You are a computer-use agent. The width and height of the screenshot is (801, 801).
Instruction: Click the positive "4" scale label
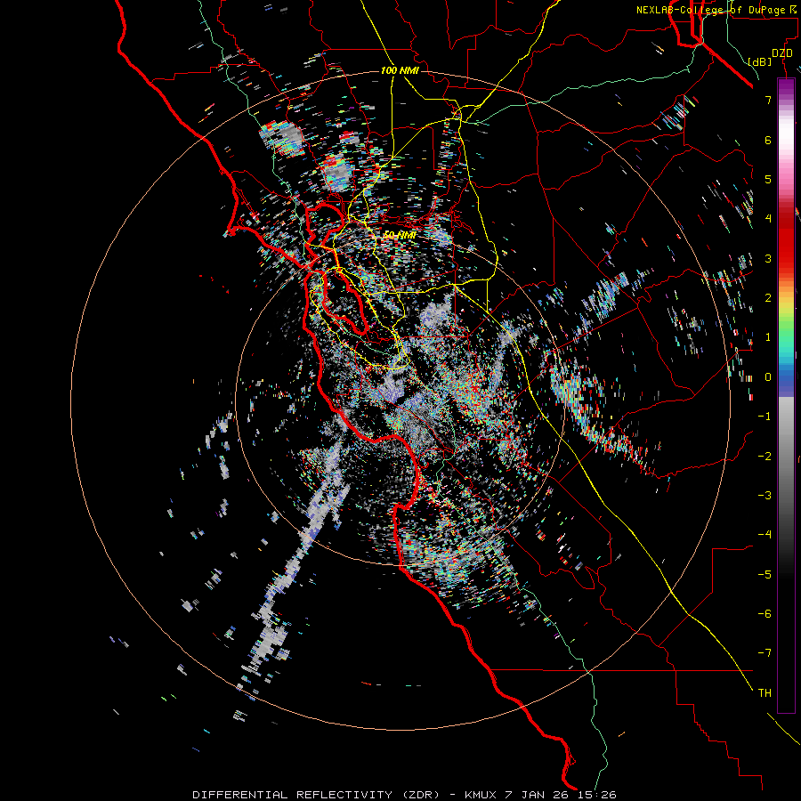(768, 219)
